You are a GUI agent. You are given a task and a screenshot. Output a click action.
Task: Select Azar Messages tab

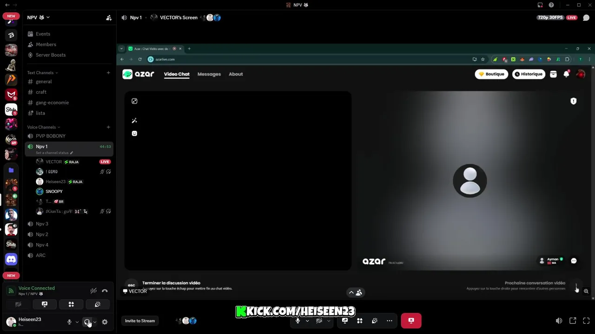(209, 74)
